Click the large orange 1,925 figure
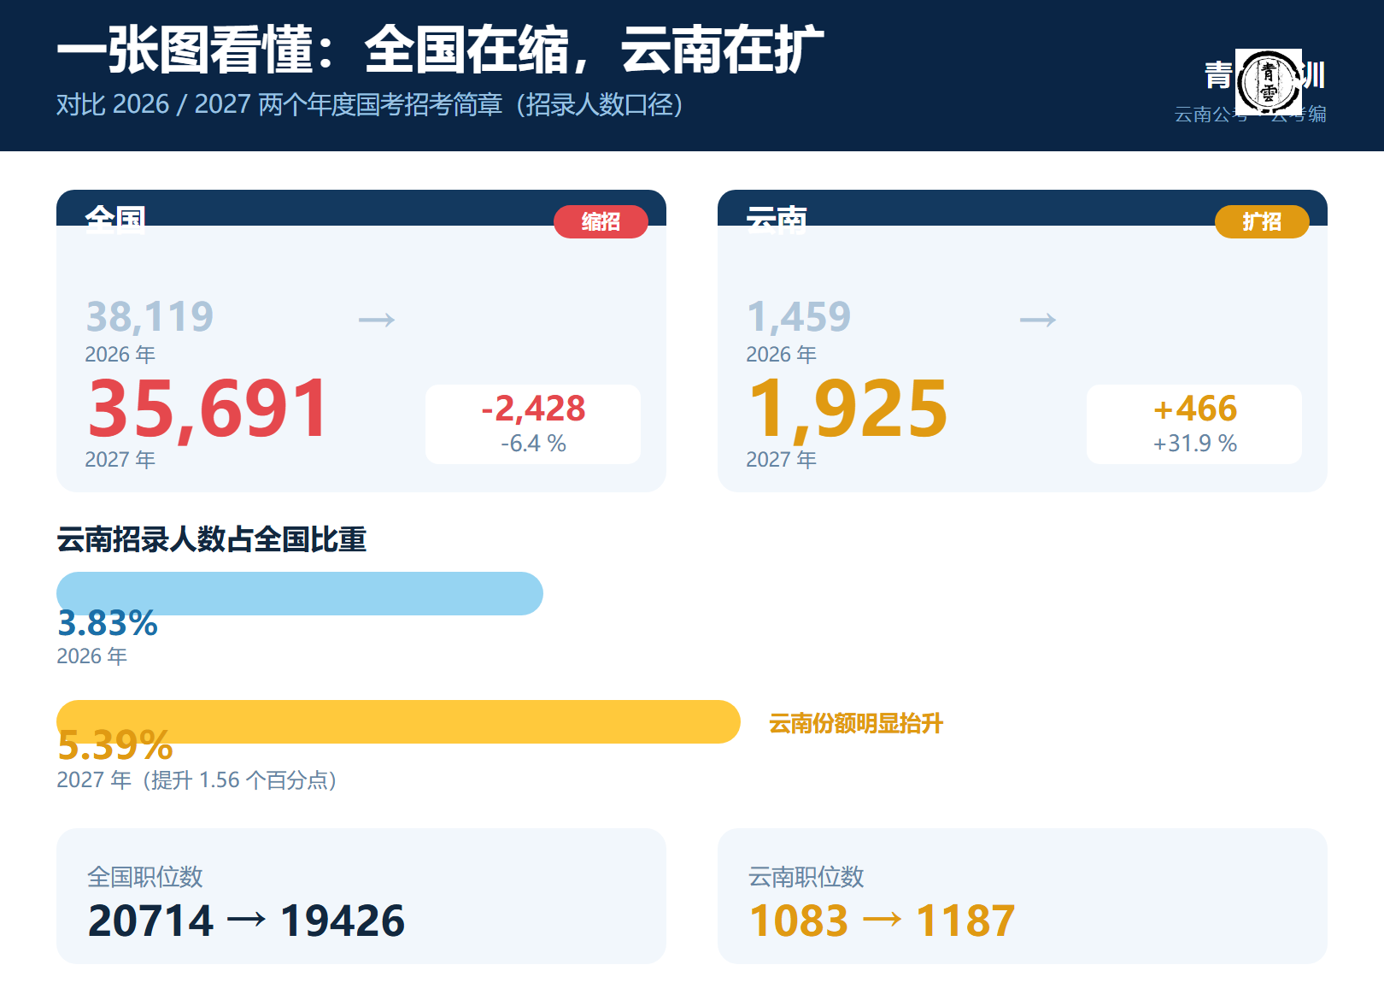 (x=847, y=409)
